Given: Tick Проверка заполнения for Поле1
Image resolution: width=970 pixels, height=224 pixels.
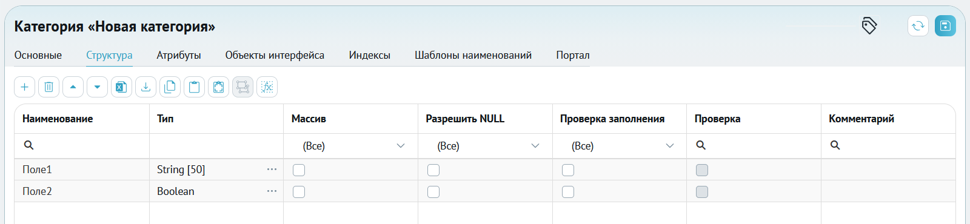Looking at the screenshot, I should [x=568, y=170].
